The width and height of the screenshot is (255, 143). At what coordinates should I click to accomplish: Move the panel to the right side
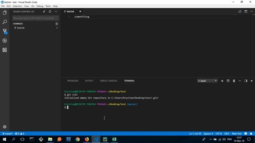(246, 81)
